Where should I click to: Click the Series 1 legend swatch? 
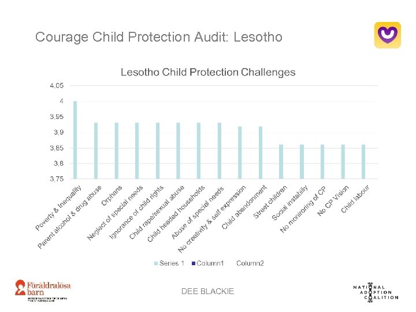click(x=155, y=263)
